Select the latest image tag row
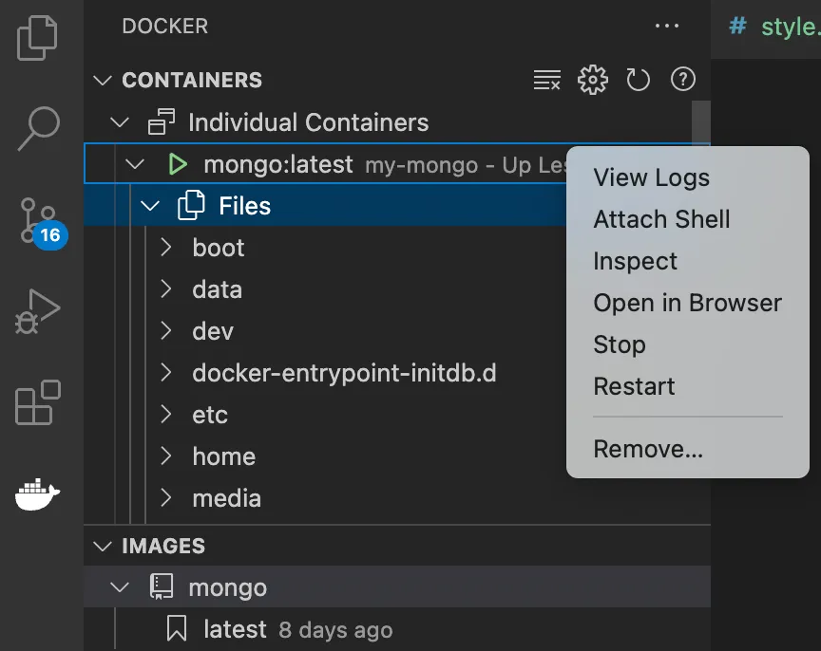Screen dimensions: 821x651 point(397,629)
